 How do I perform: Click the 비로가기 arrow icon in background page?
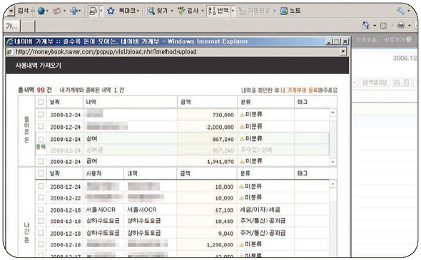[x=409, y=40]
